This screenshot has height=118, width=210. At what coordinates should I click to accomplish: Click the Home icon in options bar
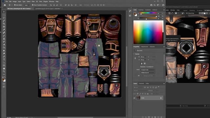tap(5, 5)
